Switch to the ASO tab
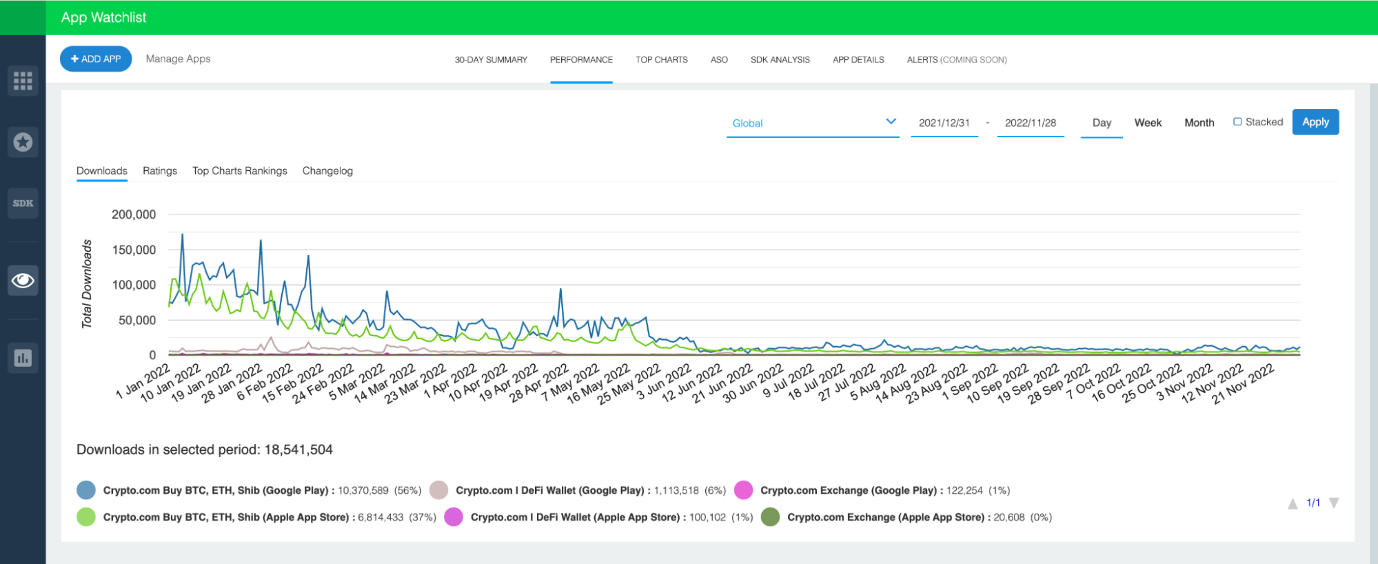This screenshot has height=564, width=1378. (x=719, y=60)
